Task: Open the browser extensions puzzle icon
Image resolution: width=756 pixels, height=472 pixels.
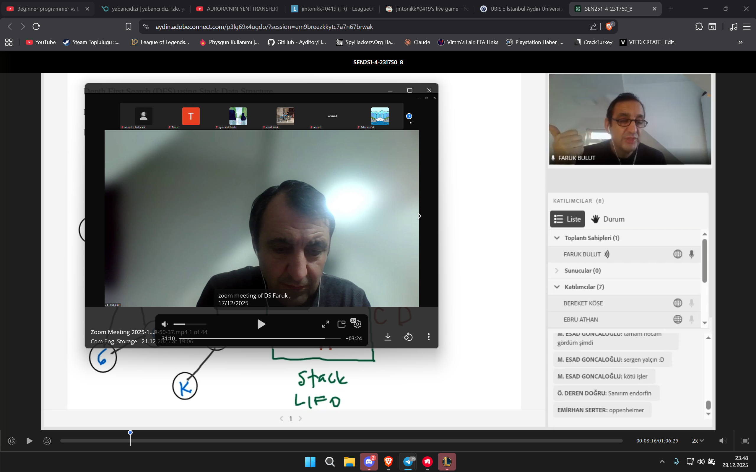Action: (x=699, y=27)
